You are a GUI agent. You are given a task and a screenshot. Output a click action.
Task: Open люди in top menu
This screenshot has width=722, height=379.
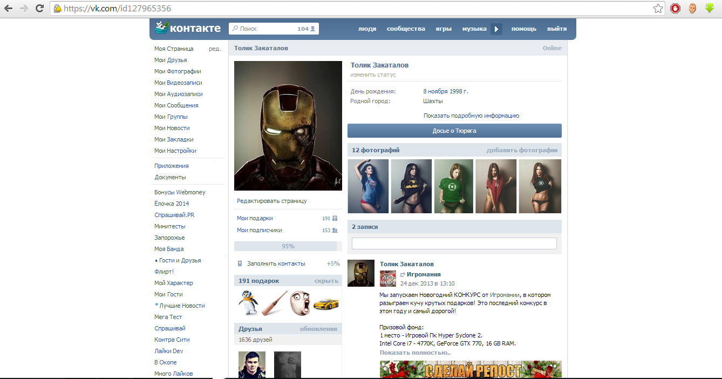click(367, 29)
